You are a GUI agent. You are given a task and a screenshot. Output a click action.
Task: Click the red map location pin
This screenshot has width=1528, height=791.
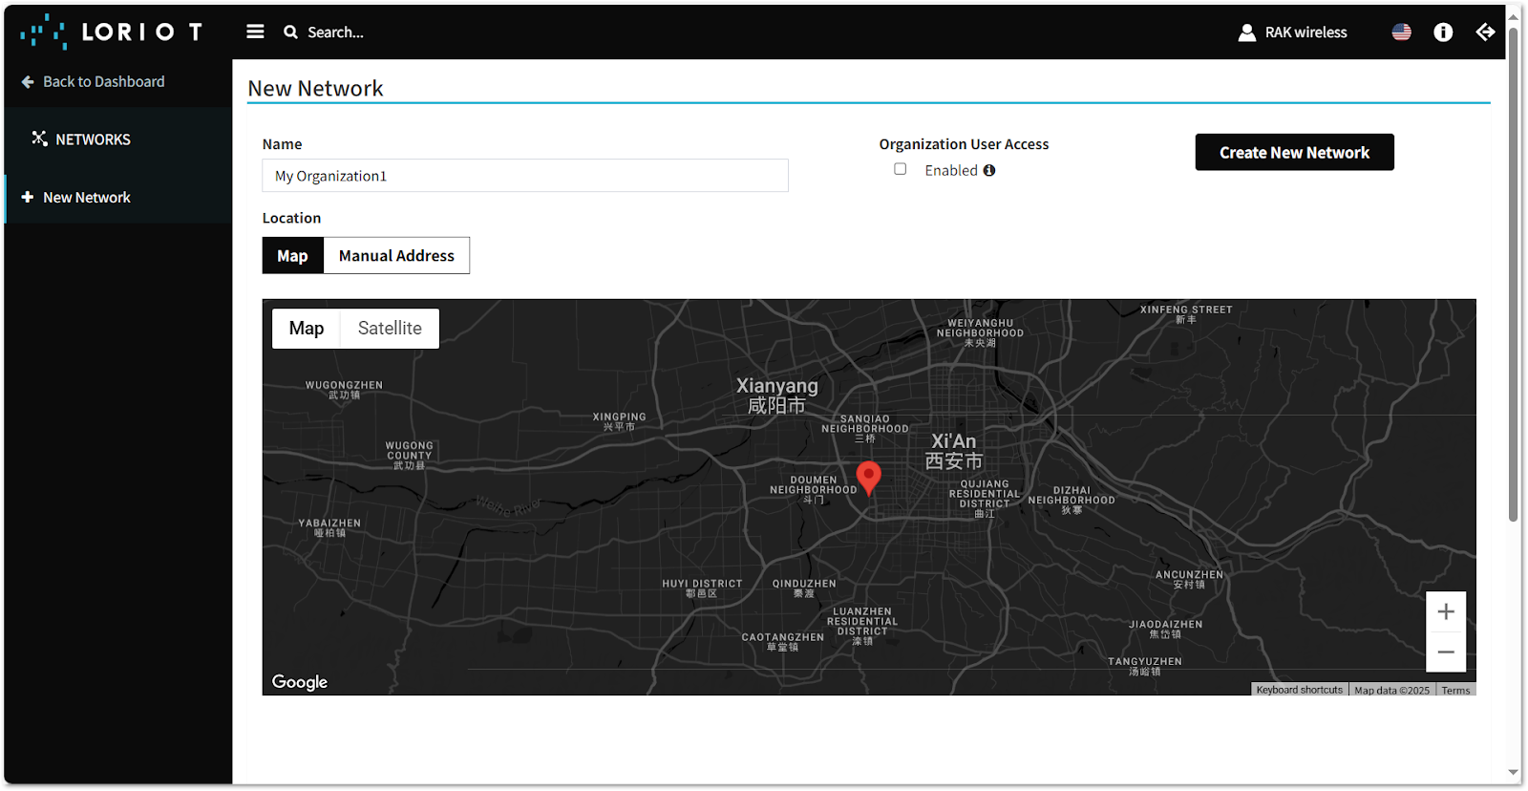click(868, 478)
